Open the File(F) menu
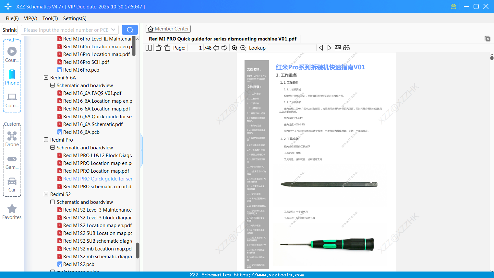The width and height of the screenshot is (494, 278). pyautogui.click(x=12, y=18)
